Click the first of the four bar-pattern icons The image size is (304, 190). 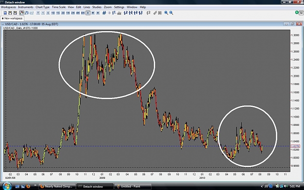[125, 13]
